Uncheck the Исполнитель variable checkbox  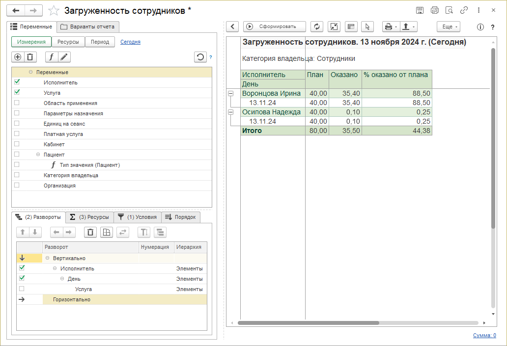[x=17, y=82]
